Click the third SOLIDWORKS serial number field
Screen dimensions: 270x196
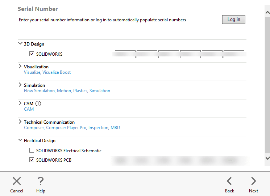tap(169, 54)
